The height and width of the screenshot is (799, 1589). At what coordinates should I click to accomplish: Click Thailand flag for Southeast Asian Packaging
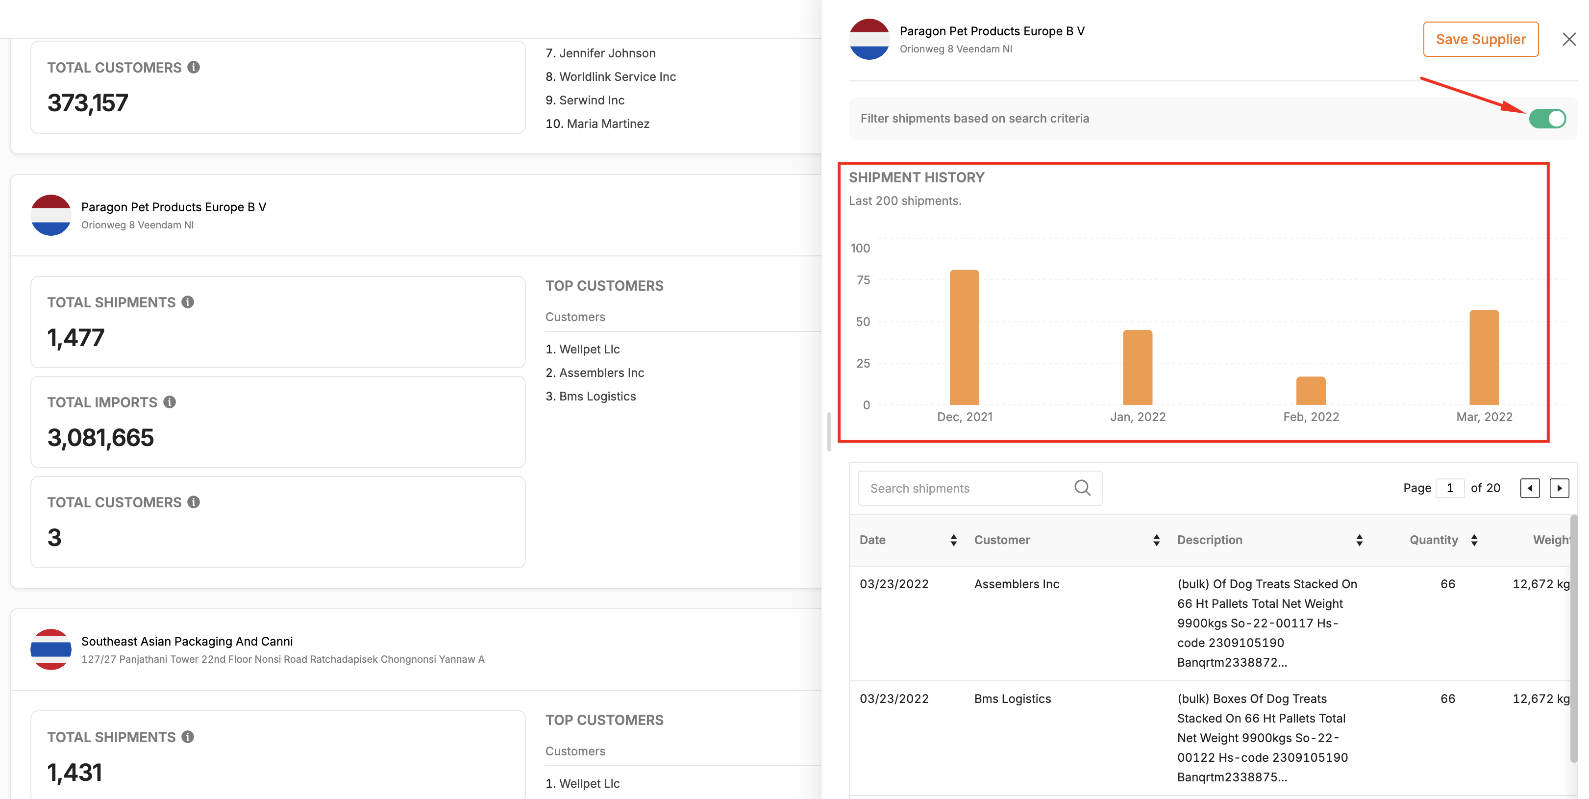pyautogui.click(x=50, y=649)
